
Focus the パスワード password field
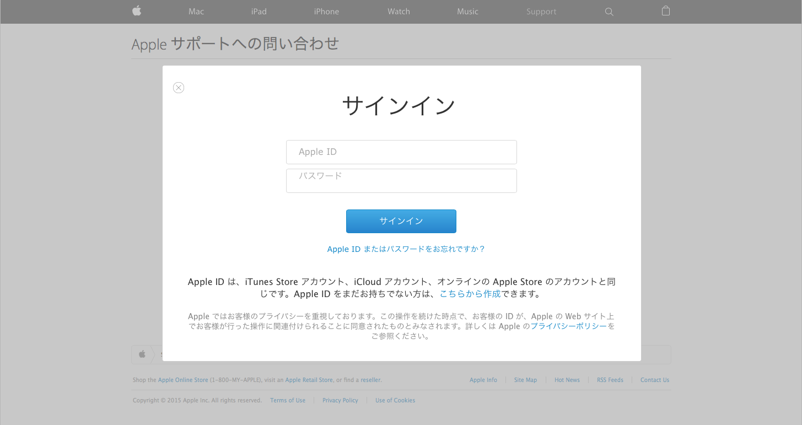(401, 181)
